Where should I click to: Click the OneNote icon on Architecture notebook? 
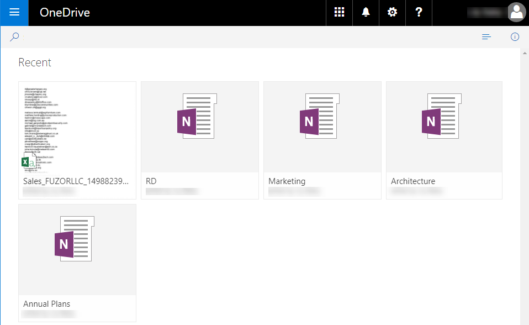[442, 116]
